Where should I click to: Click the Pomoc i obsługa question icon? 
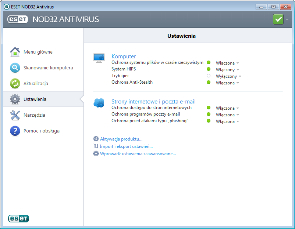[15, 131]
